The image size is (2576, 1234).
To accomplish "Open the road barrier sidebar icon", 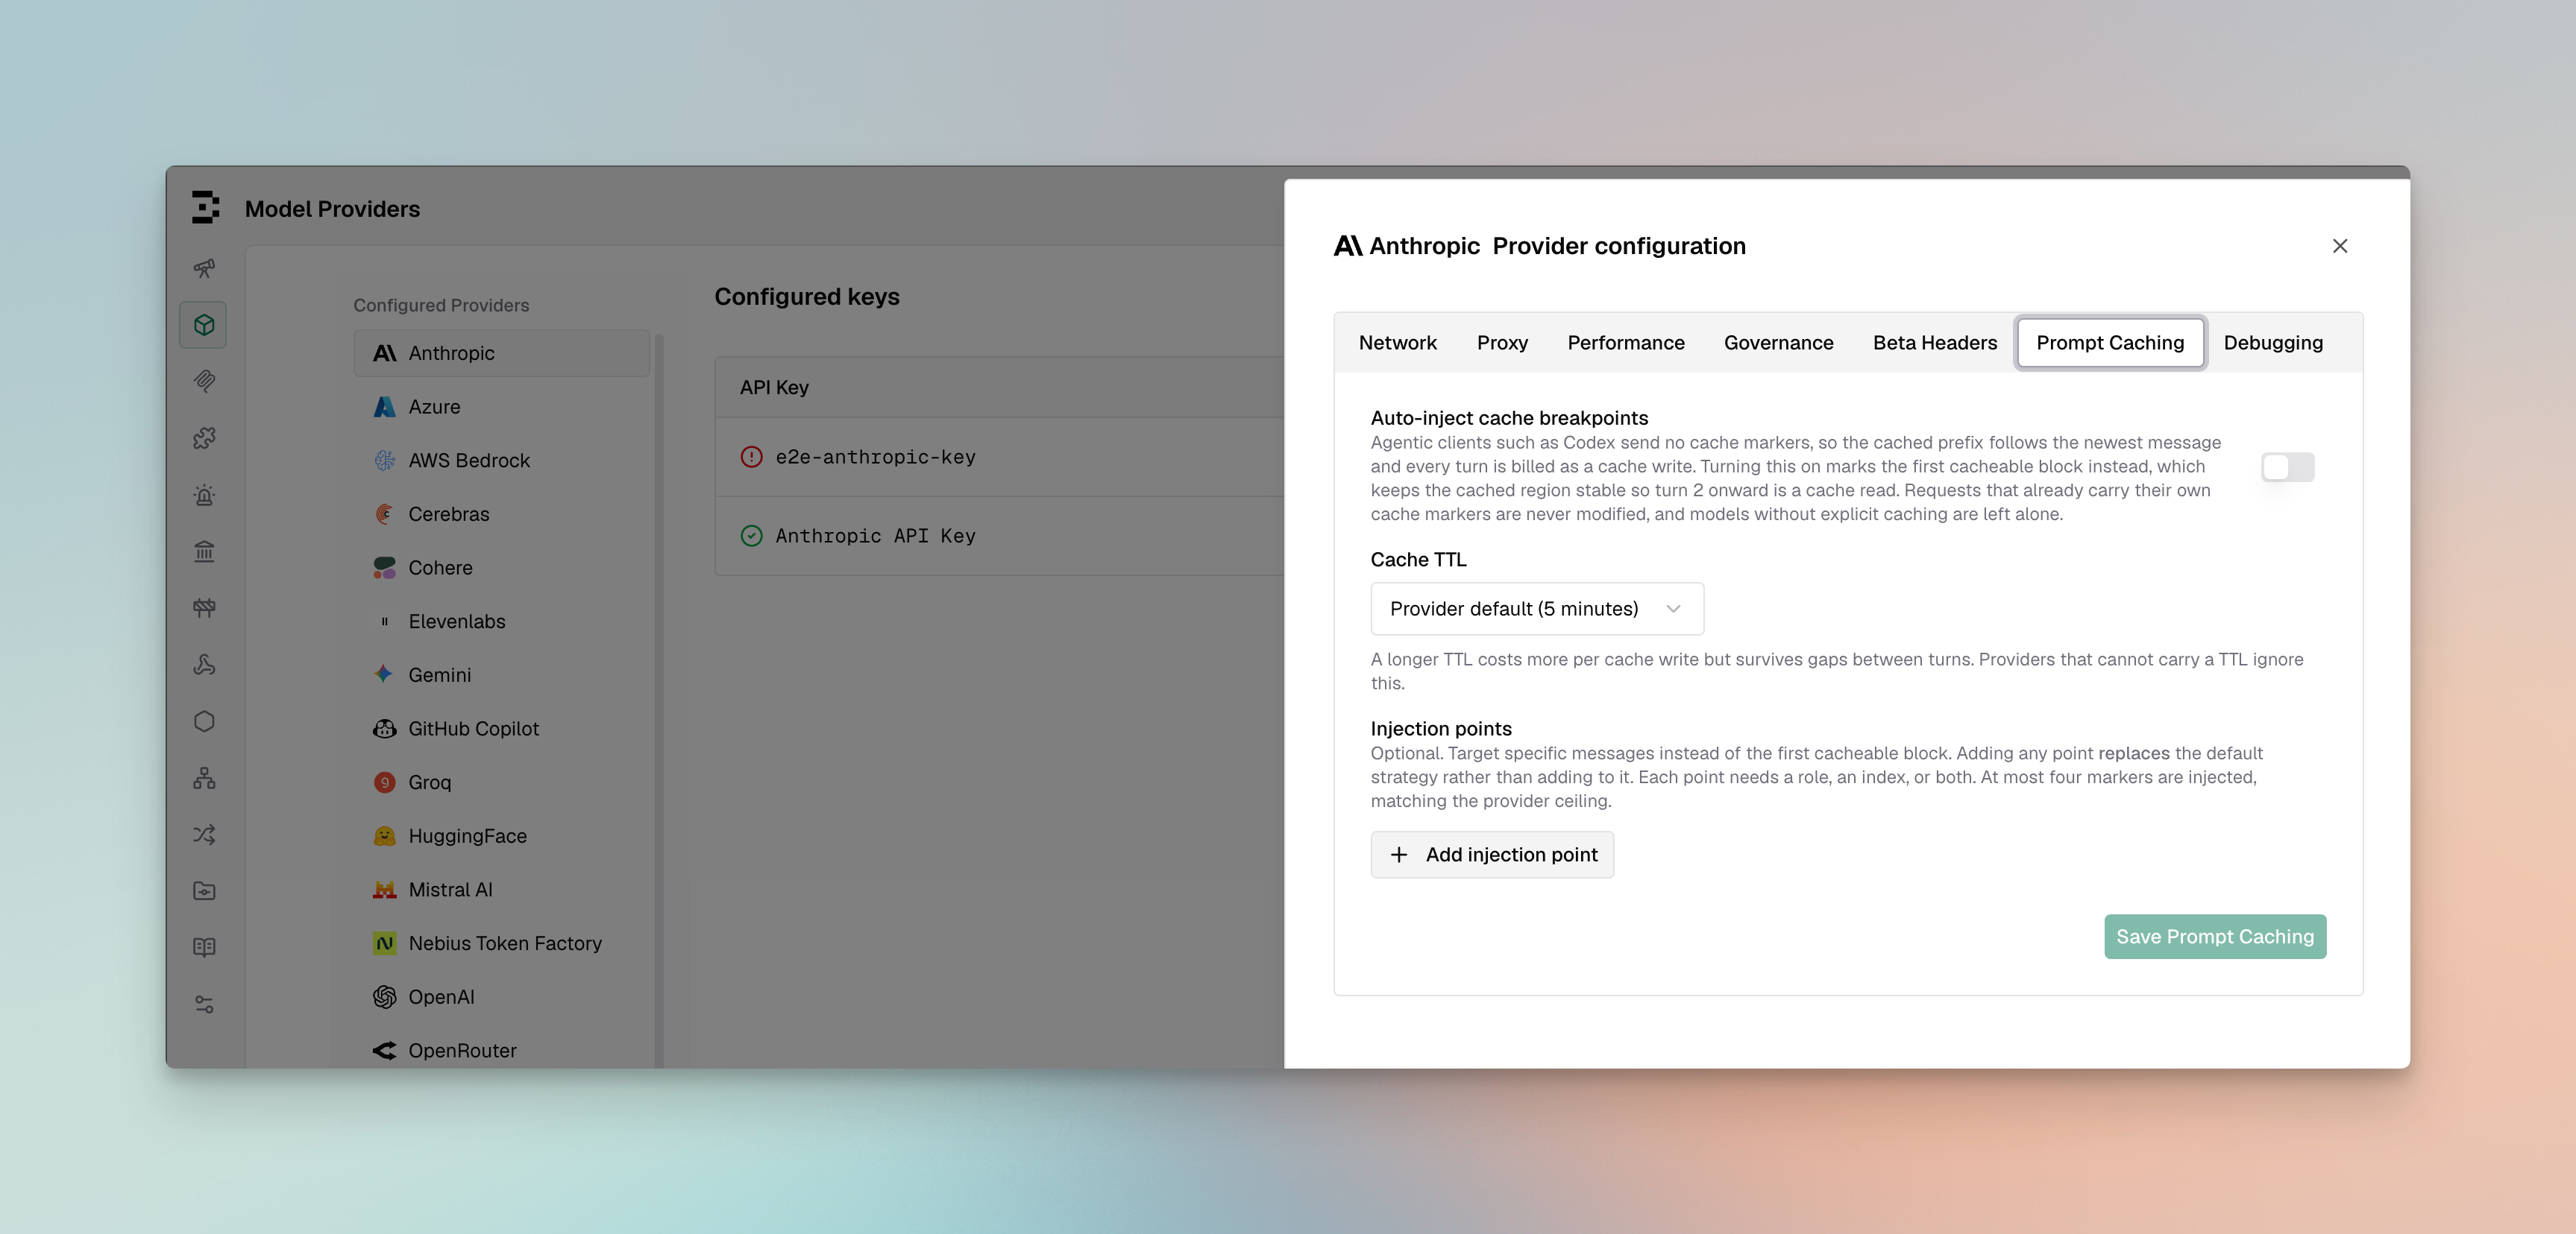I will tap(204, 607).
